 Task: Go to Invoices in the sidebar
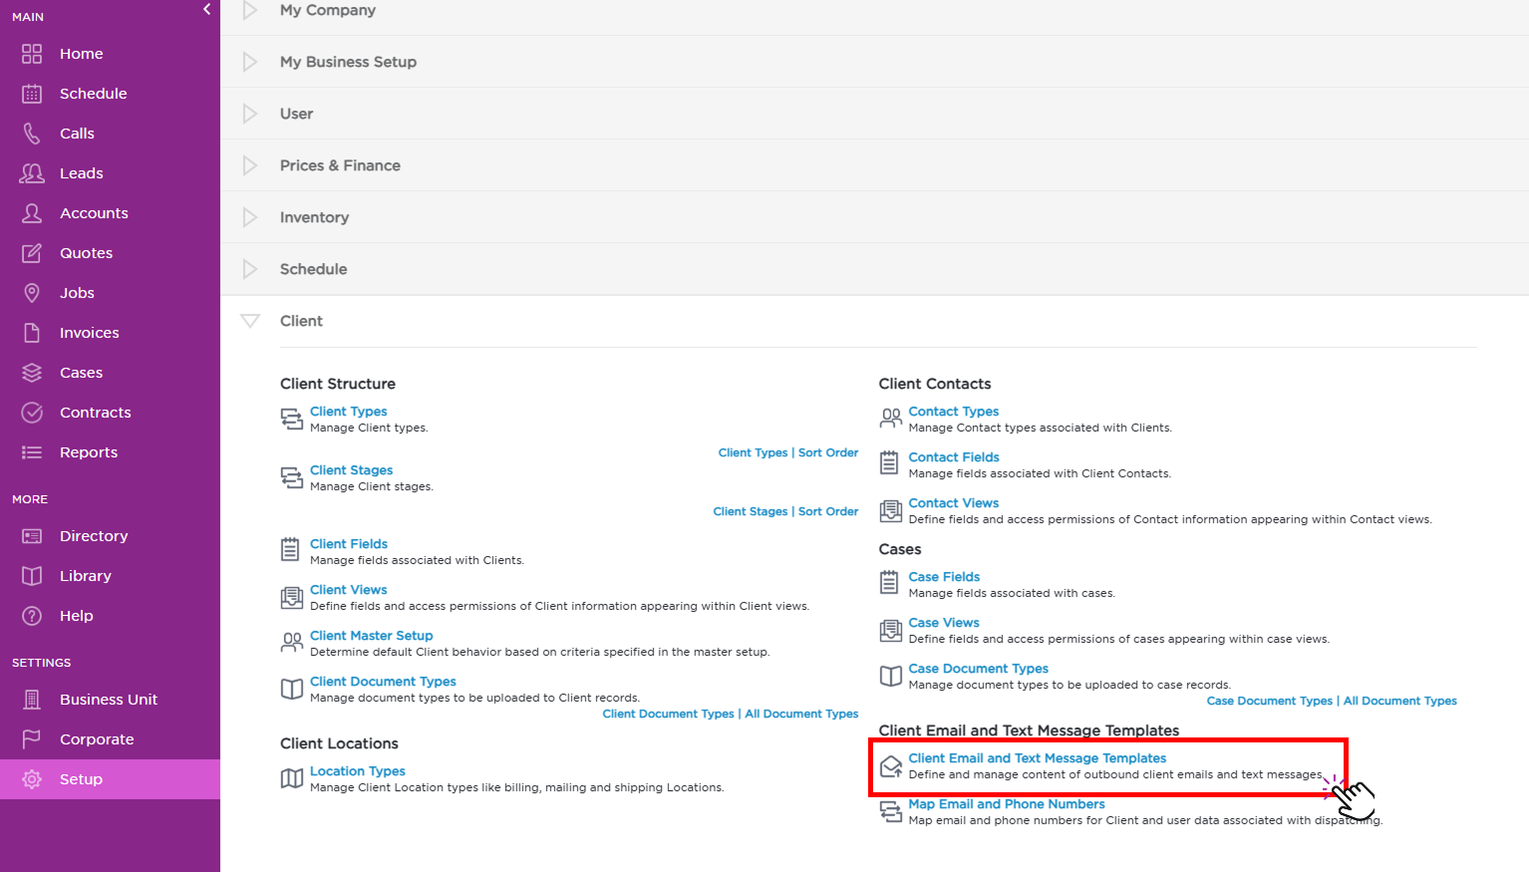point(89,333)
